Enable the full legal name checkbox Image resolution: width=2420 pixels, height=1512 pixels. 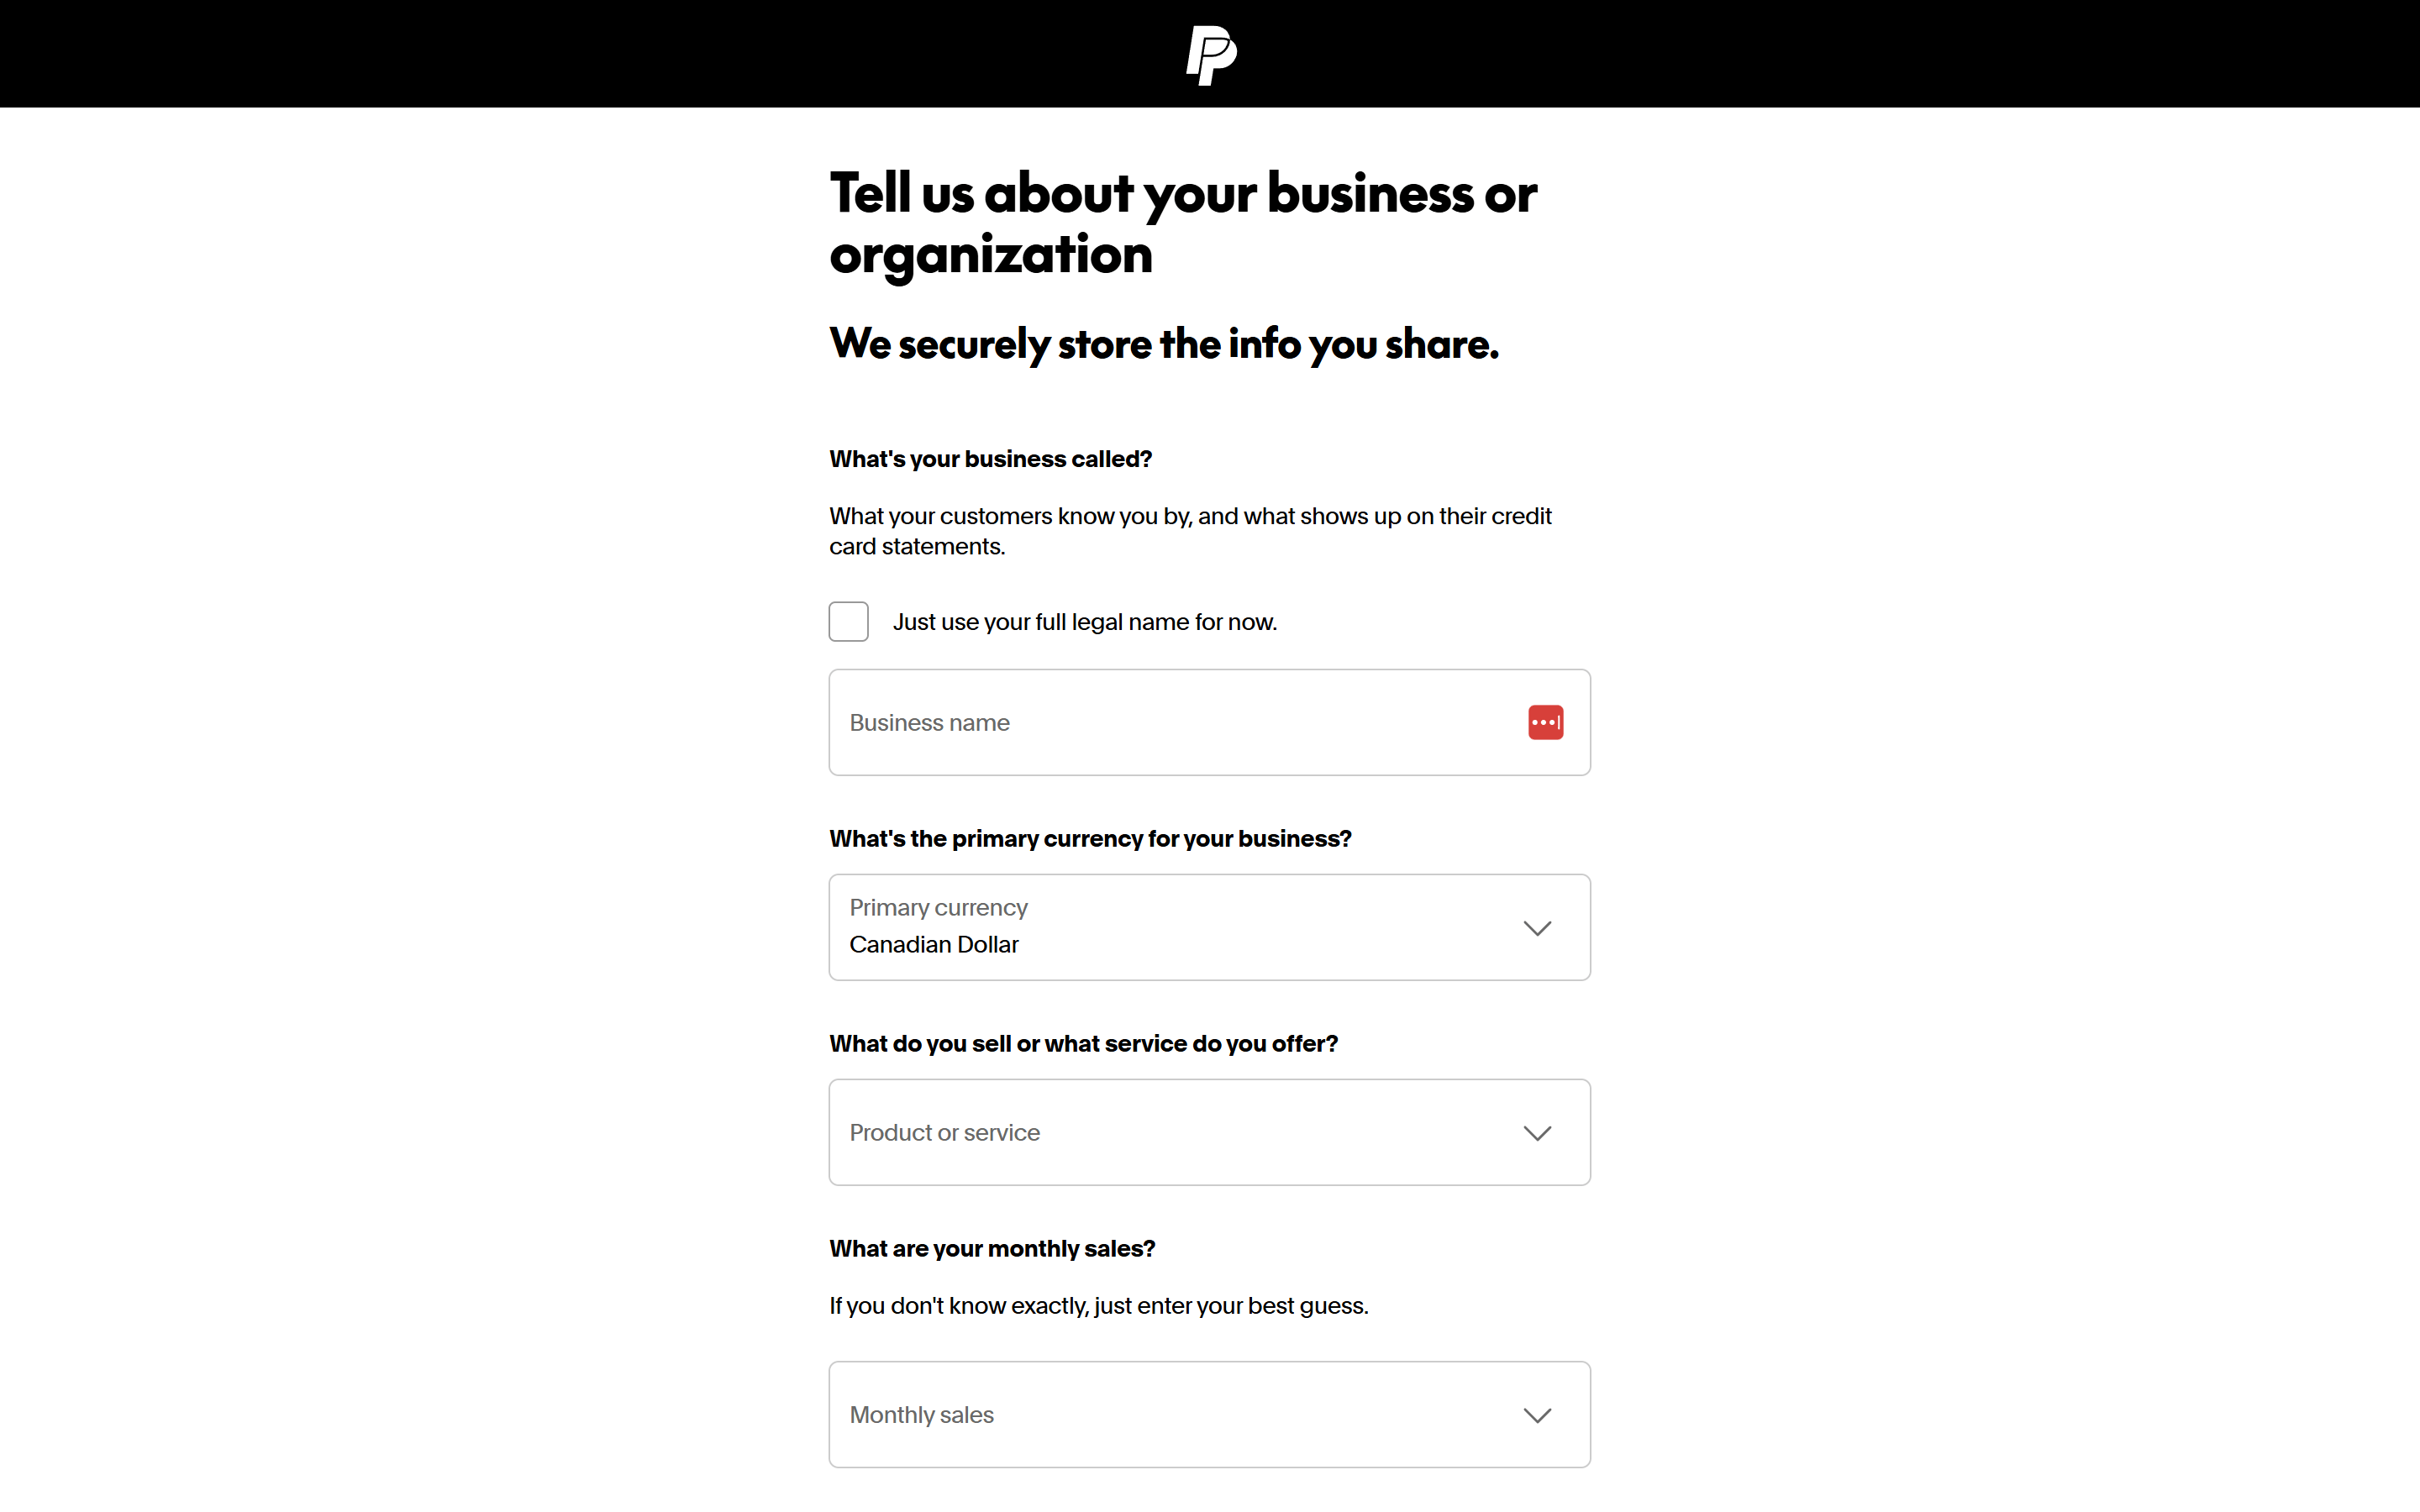point(848,622)
